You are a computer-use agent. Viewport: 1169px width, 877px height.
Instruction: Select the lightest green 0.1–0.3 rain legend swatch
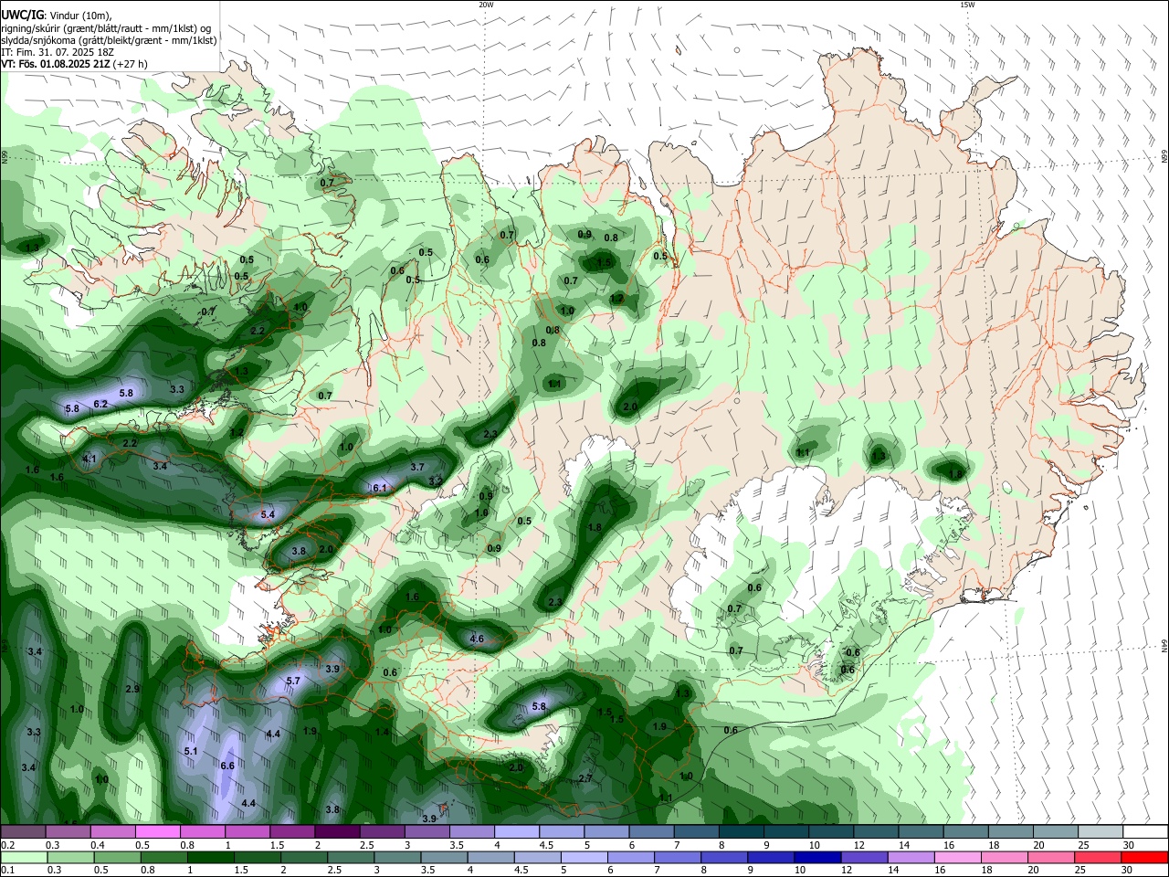pos(24,857)
